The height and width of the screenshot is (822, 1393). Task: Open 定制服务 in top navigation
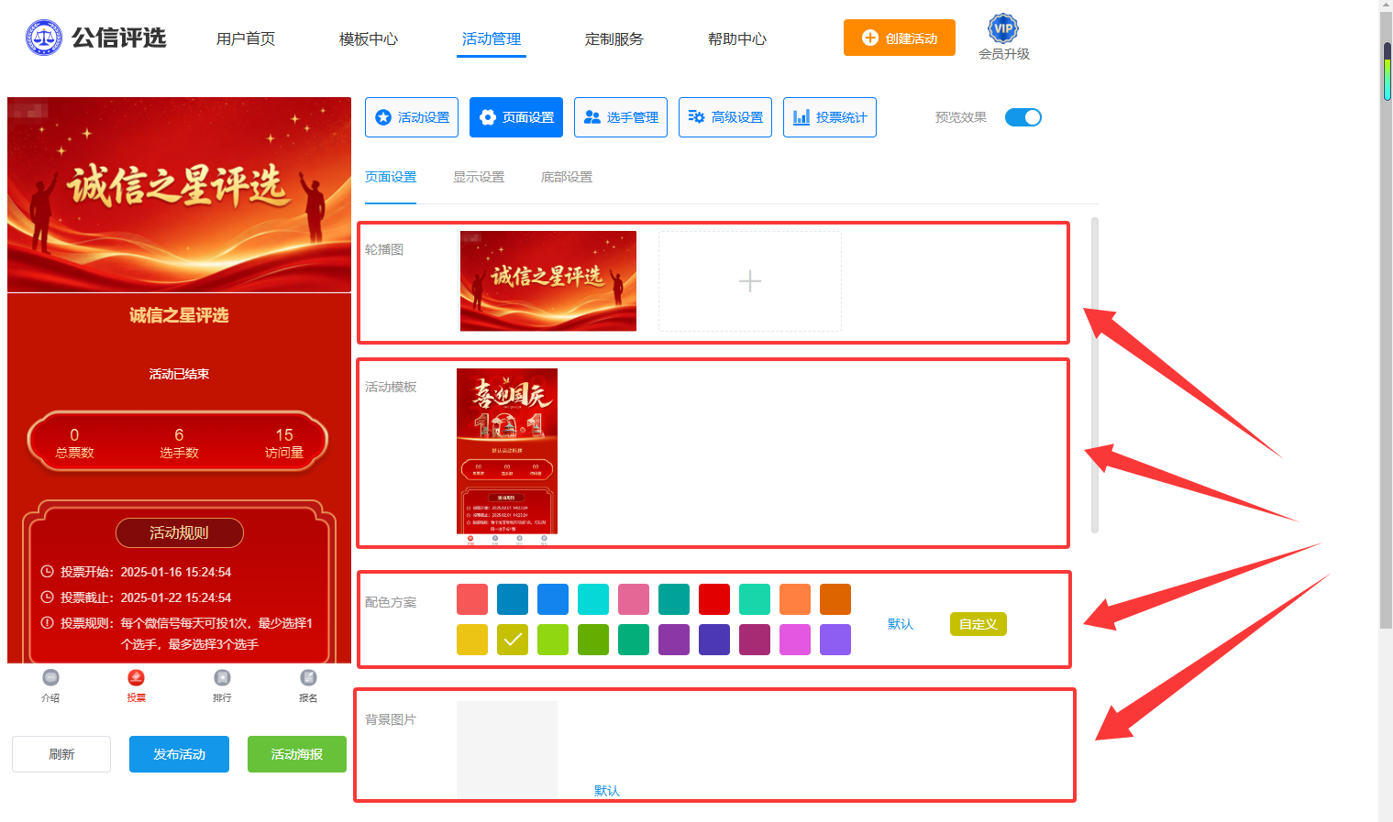[x=614, y=38]
